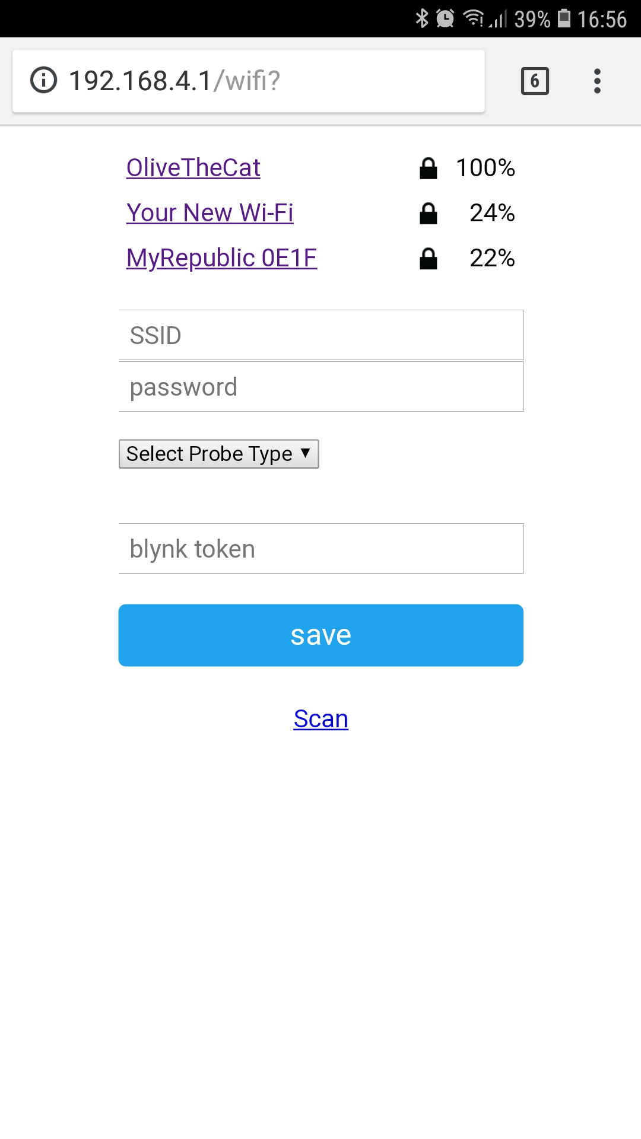Focus the SSID input field
The height and width of the screenshot is (1139, 641).
tap(320, 335)
